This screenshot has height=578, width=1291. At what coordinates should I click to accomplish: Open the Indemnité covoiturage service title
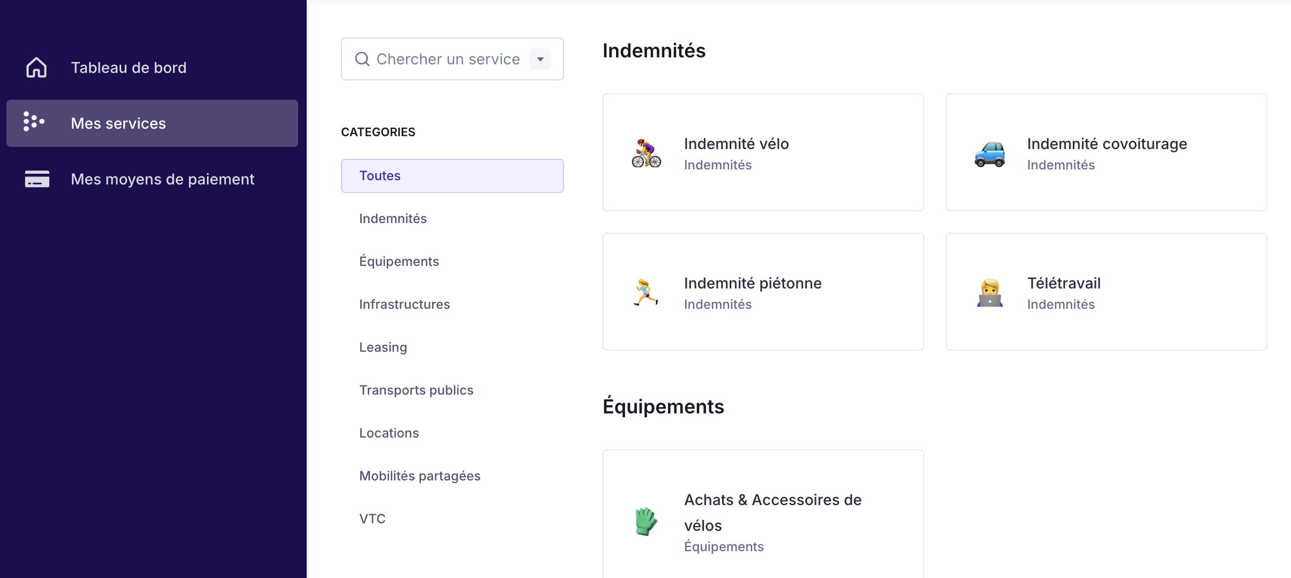pyautogui.click(x=1107, y=144)
